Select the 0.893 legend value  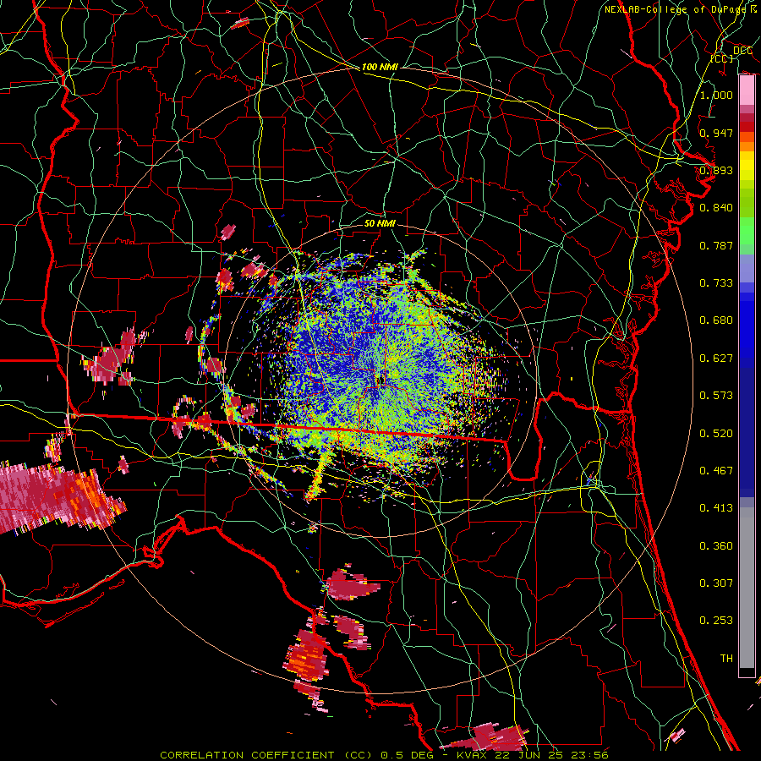[716, 170]
